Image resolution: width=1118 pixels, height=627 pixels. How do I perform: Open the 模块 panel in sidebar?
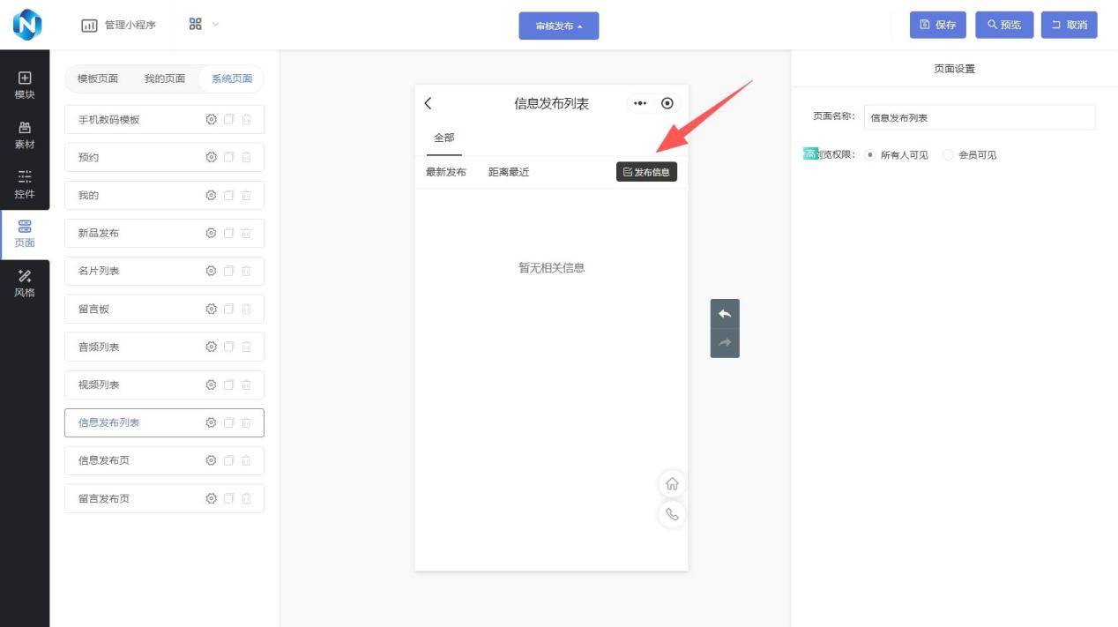25,85
